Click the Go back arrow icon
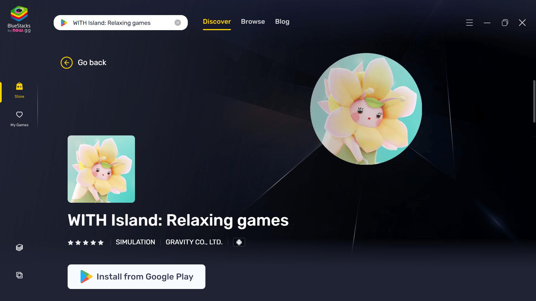 [x=67, y=63]
